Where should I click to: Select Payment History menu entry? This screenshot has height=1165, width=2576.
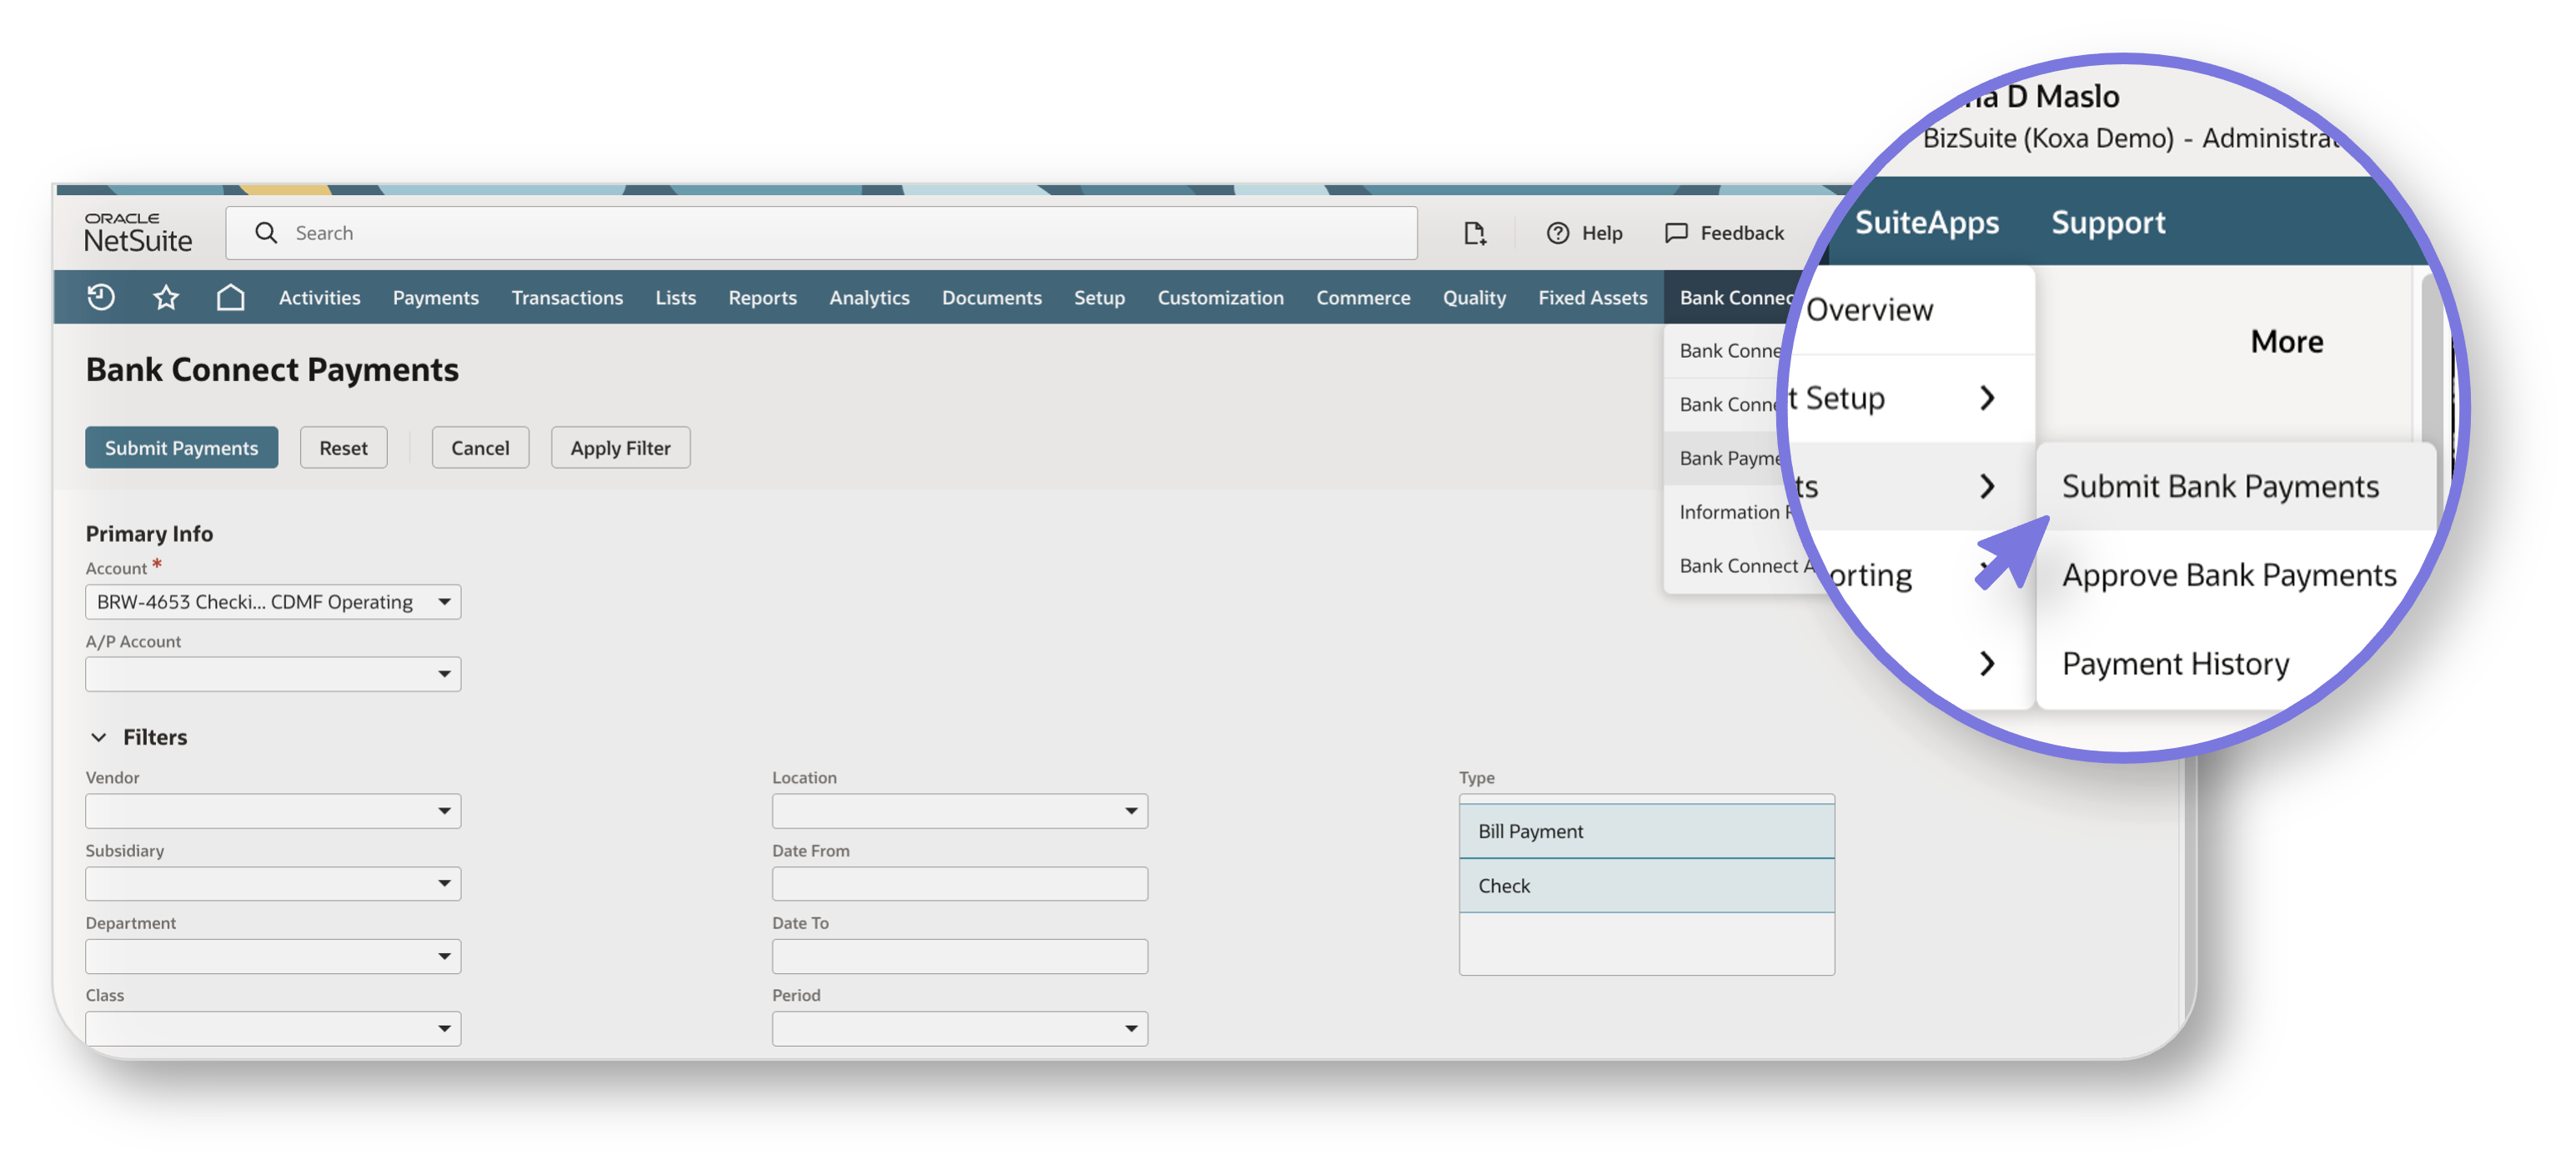[2175, 663]
